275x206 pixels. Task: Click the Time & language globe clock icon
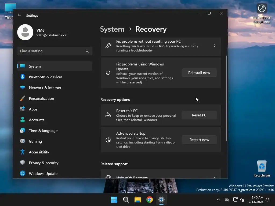point(23,131)
